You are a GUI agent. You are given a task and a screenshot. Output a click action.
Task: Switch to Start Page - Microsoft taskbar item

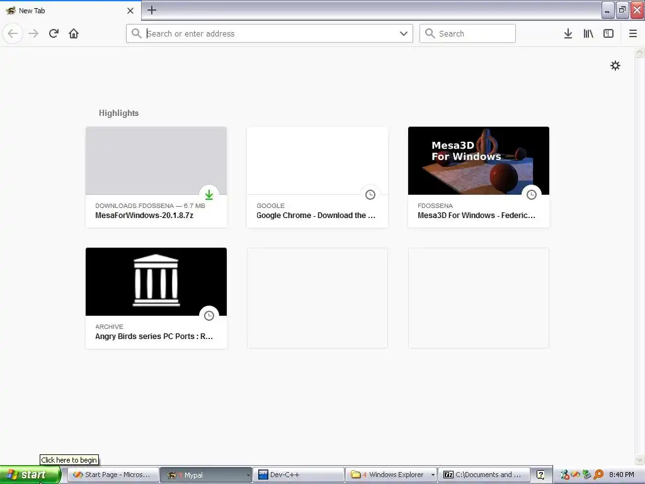(x=113, y=475)
